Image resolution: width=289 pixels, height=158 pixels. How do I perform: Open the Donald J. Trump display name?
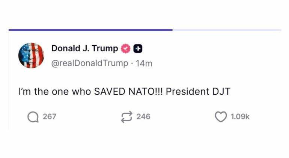84,48
